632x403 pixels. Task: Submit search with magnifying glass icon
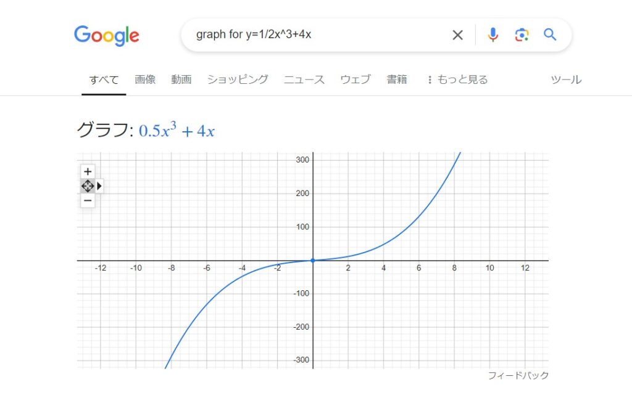(550, 35)
